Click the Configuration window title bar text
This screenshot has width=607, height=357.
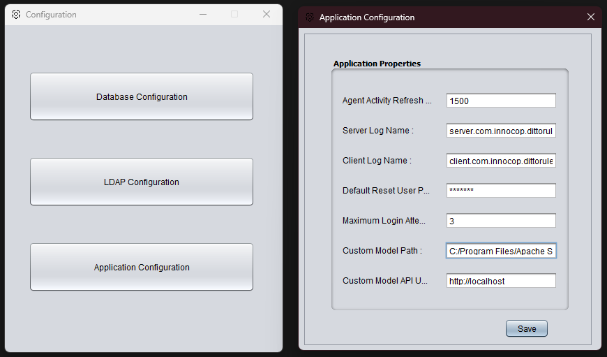click(51, 15)
